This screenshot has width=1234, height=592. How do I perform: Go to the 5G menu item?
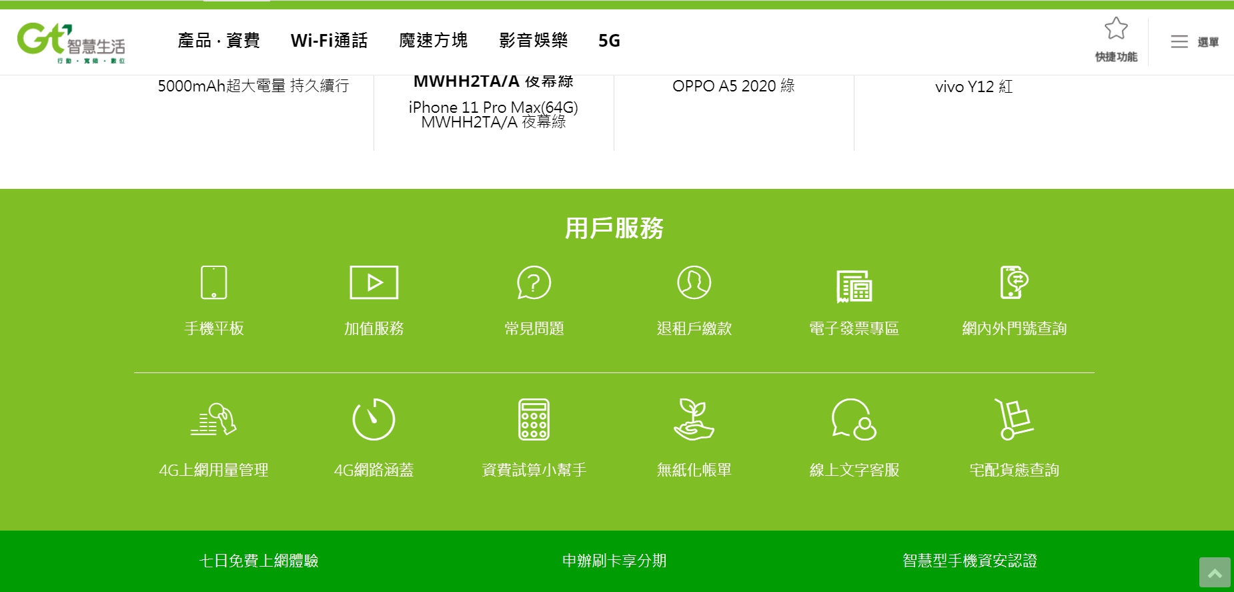pyautogui.click(x=609, y=41)
